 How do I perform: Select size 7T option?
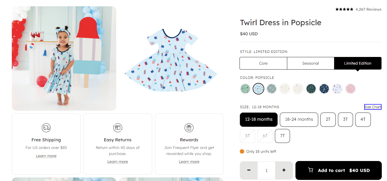tap(282, 136)
